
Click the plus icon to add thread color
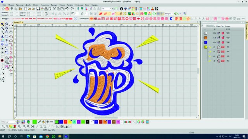[x=48, y=122]
